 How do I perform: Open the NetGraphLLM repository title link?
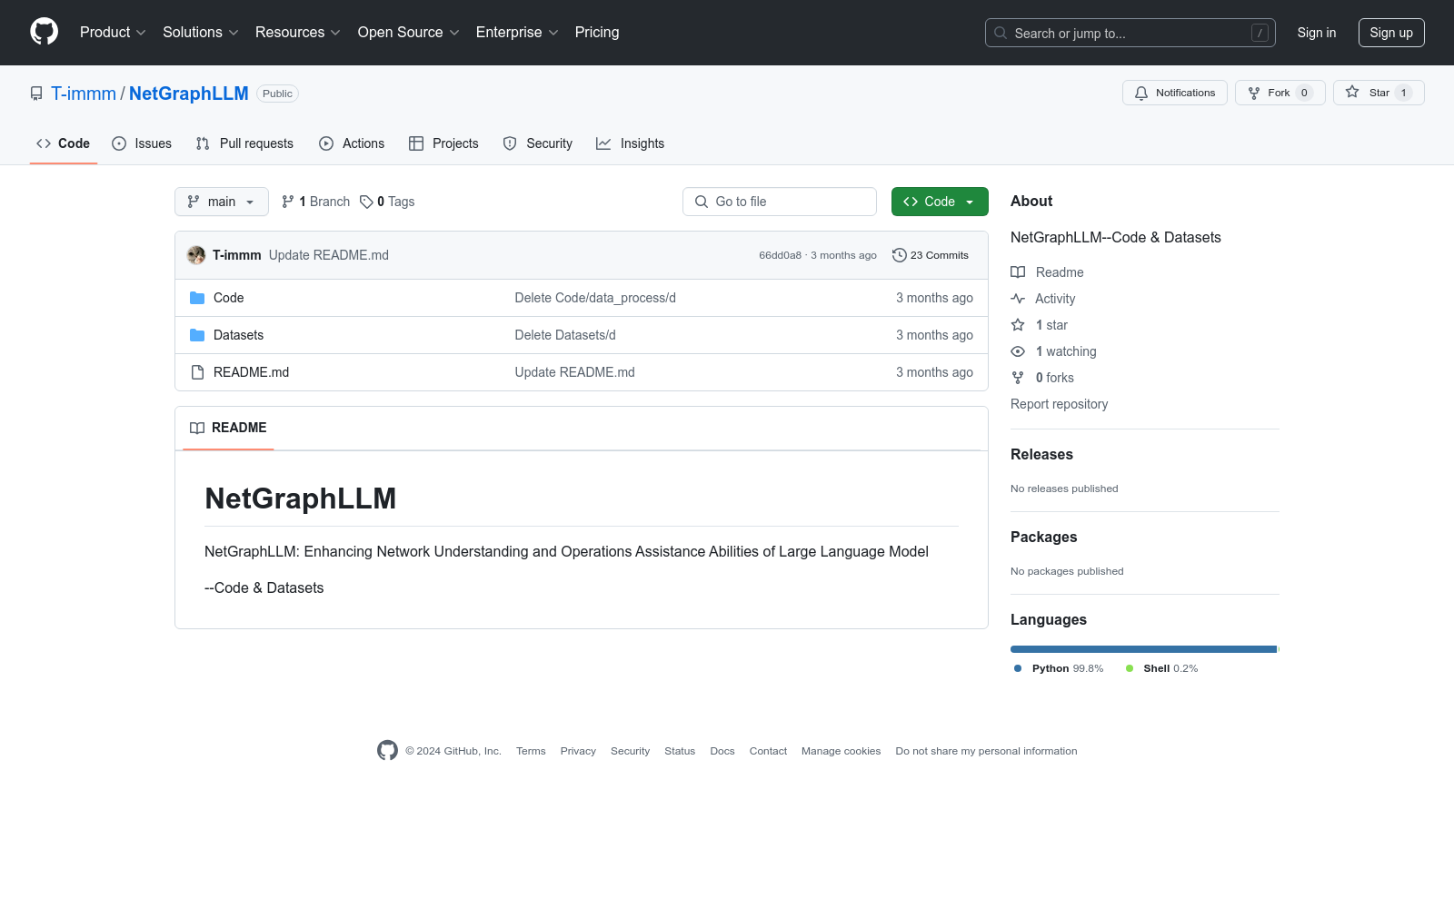coord(189,94)
